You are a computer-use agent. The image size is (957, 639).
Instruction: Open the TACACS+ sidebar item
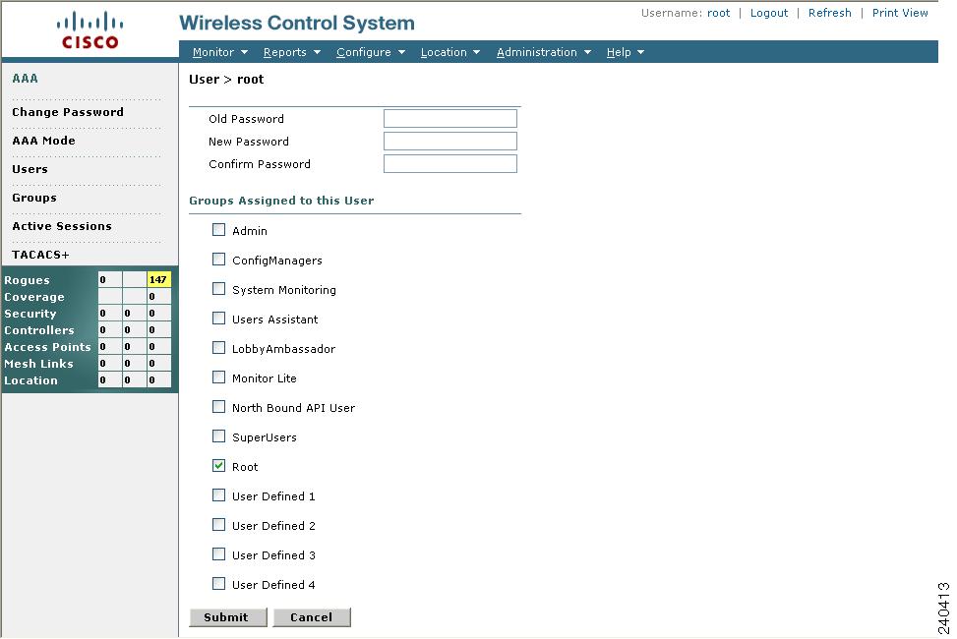click(40, 255)
